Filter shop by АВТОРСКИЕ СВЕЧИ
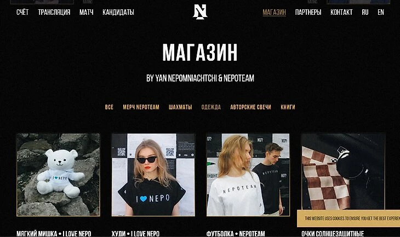 [250, 107]
